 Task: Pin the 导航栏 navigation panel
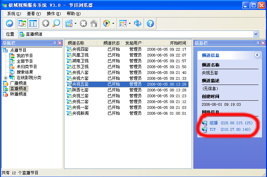[x=54, y=43]
